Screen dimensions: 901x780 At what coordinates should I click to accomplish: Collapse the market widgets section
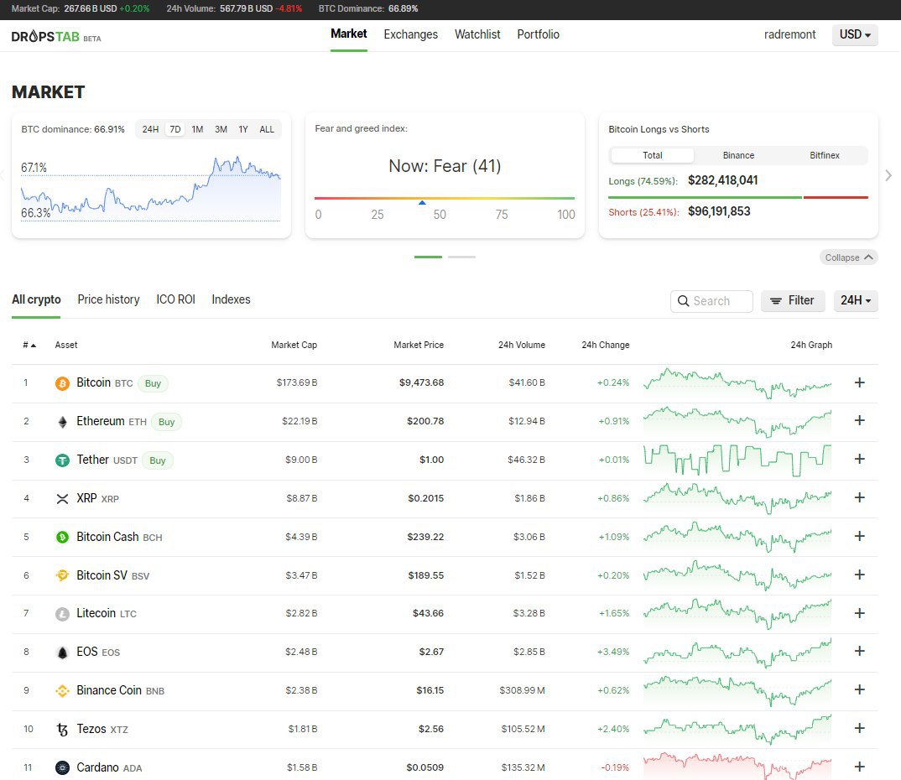pyautogui.click(x=848, y=257)
